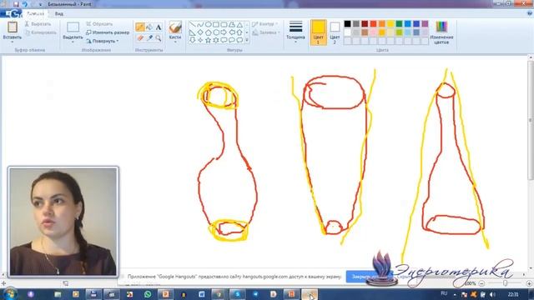
Task: Click the zoom out minus button
Action: click(481, 283)
